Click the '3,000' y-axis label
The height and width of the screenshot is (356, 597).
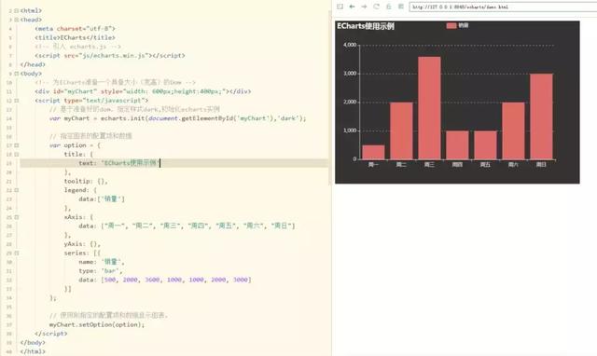click(x=350, y=74)
